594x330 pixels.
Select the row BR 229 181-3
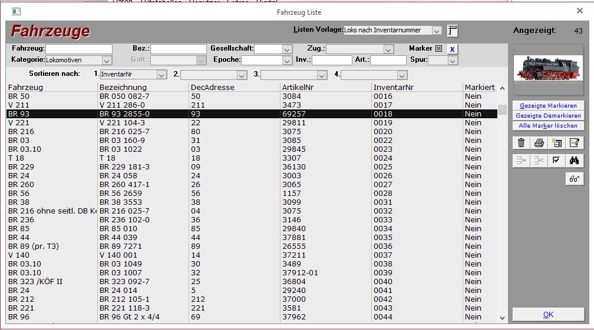click(252, 166)
